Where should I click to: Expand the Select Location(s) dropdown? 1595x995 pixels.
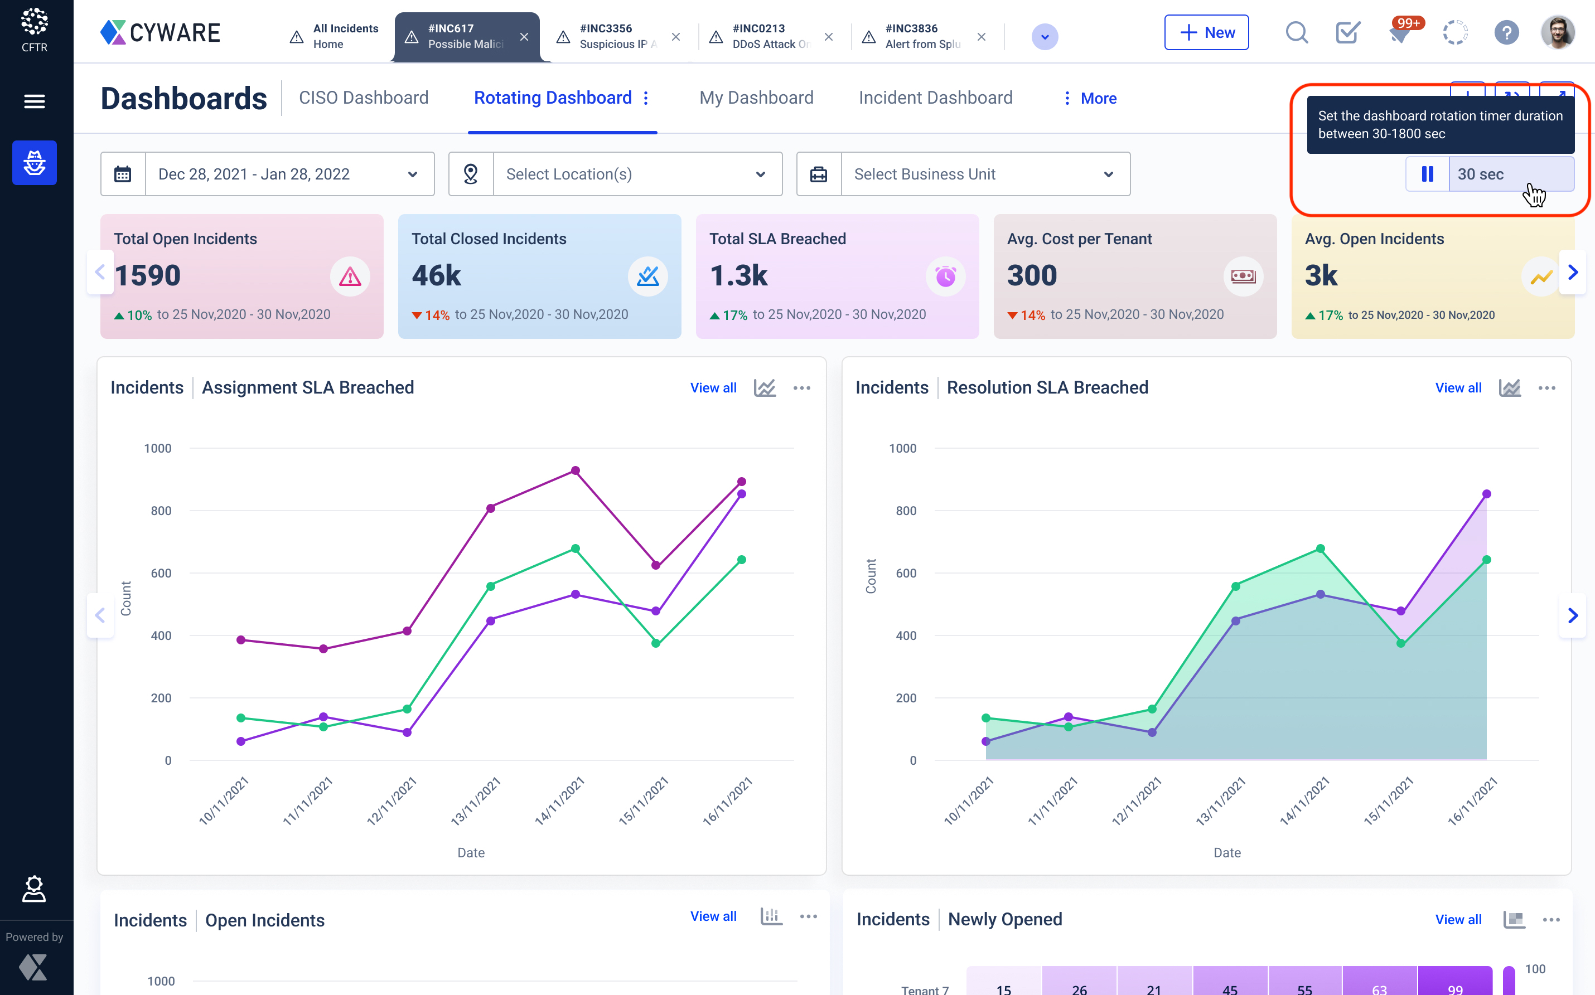[760, 174]
